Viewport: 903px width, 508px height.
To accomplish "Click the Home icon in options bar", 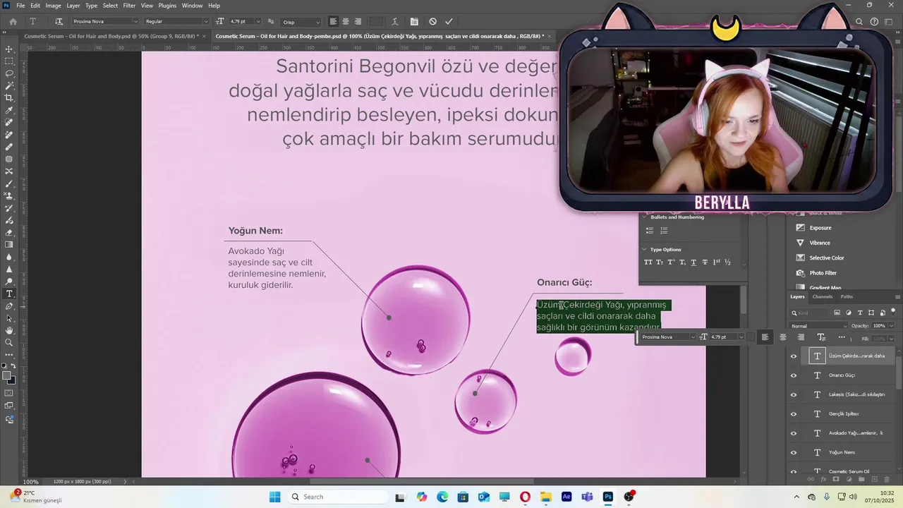I will coord(13,21).
